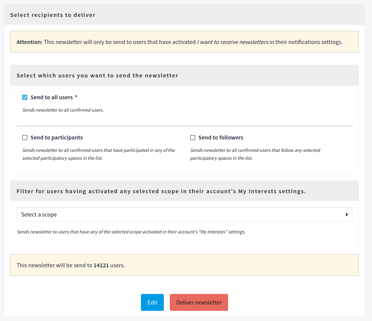Click the Send to all users label
The width and height of the screenshot is (372, 321).
51,97
